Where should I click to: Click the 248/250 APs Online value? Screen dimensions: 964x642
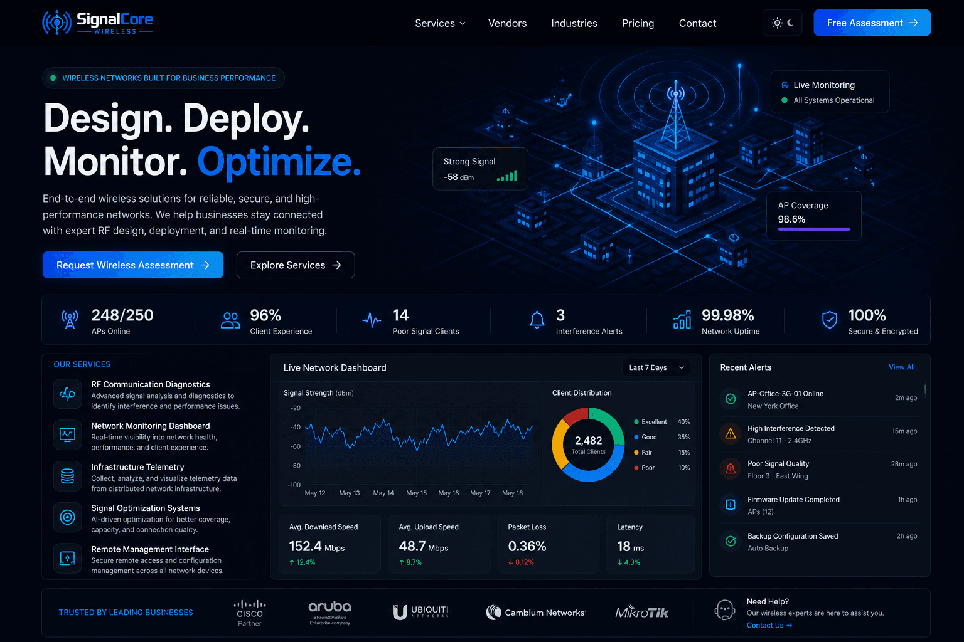[x=122, y=315]
